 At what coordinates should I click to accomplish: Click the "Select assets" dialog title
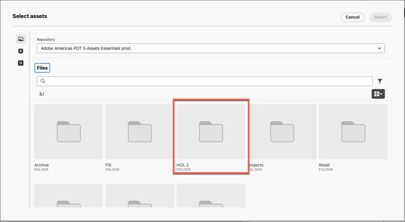(30, 16)
